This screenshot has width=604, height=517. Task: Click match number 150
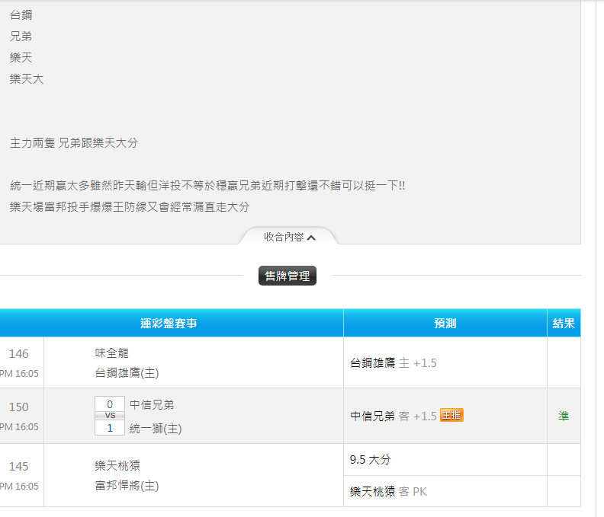coord(19,407)
